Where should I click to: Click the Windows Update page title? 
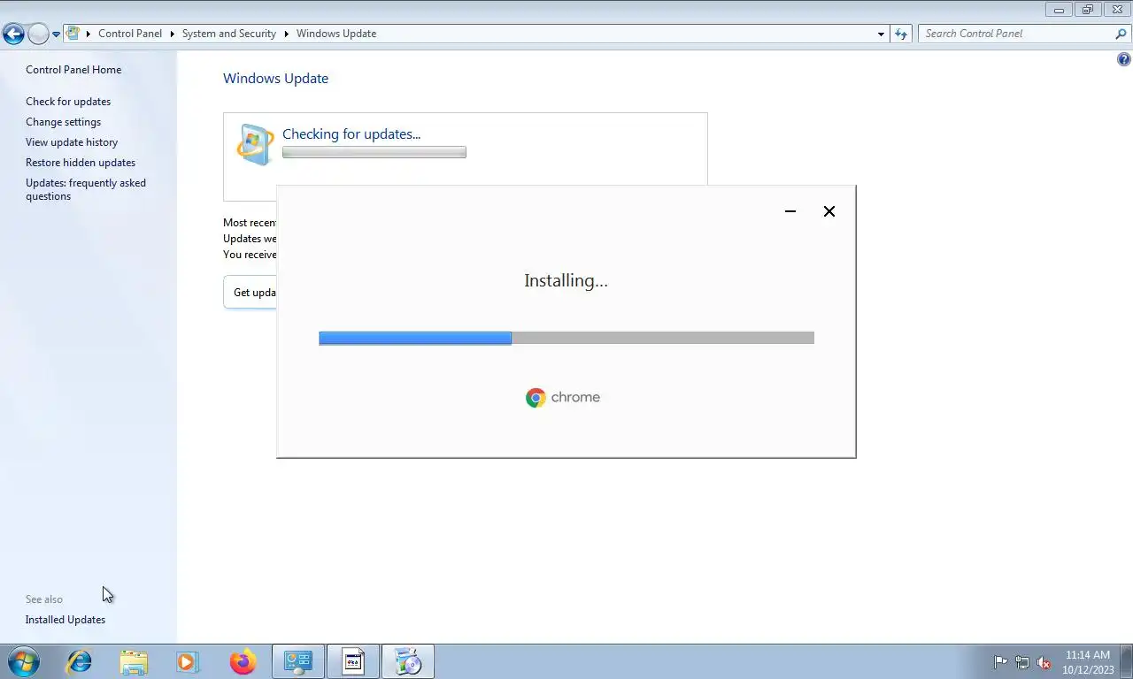(x=276, y=79)
